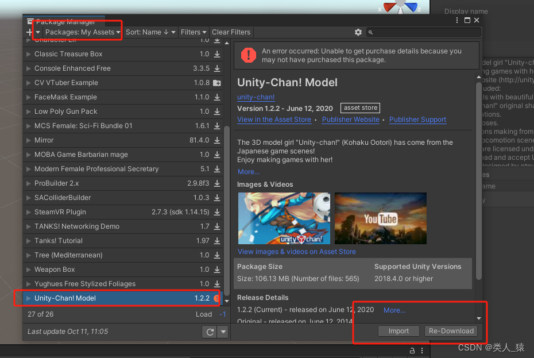Open the Filters dropdown
The height and width of the screenshot is (358, 534).
(x=194, y=32)
